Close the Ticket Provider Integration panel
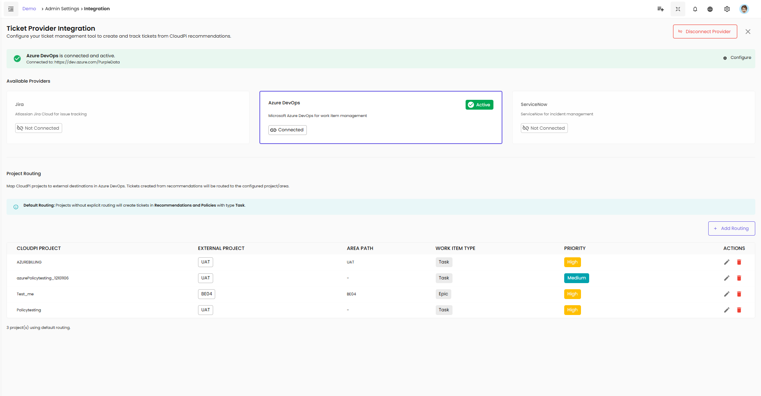 pos(747,32)
